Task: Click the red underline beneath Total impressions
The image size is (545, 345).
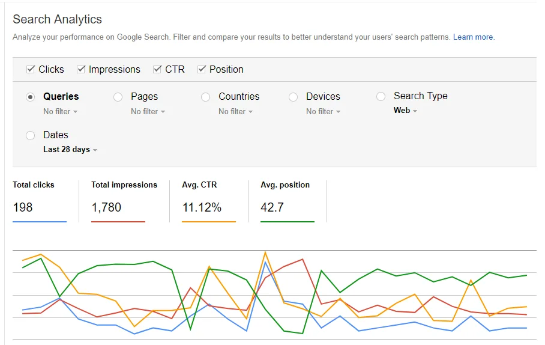Action: [118, 221]
